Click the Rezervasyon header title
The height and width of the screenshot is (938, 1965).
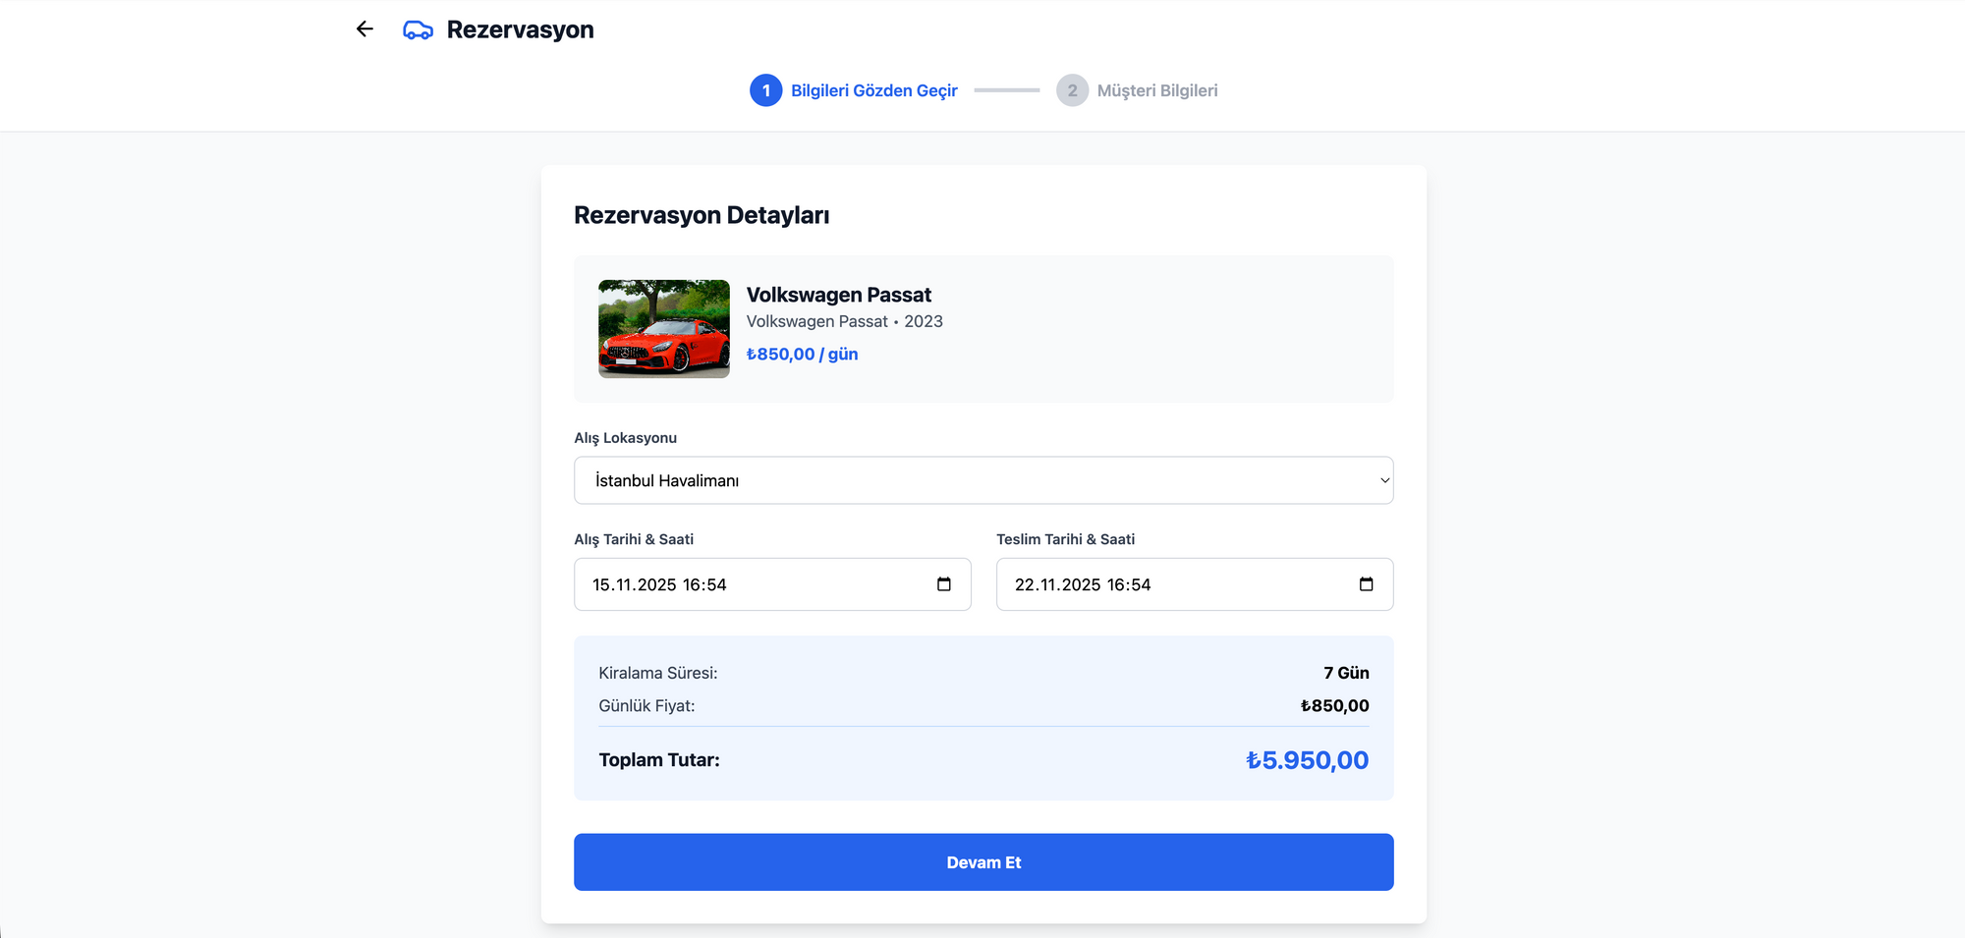[520, 29]
